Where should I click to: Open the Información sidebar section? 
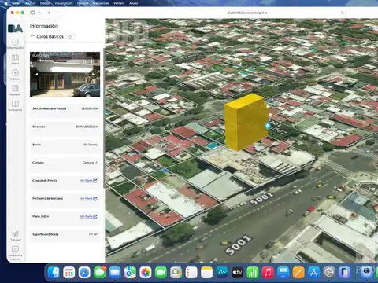coord(15,43)
